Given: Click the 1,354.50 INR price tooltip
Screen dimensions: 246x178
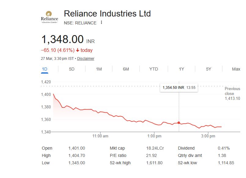Looking at the screenshot, I should 179,88.
